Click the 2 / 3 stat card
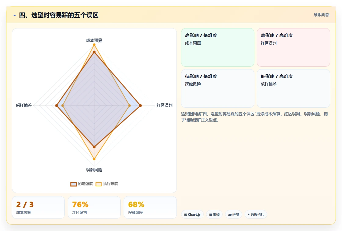Viewport: 342px width, 231px height. (38, 207)
